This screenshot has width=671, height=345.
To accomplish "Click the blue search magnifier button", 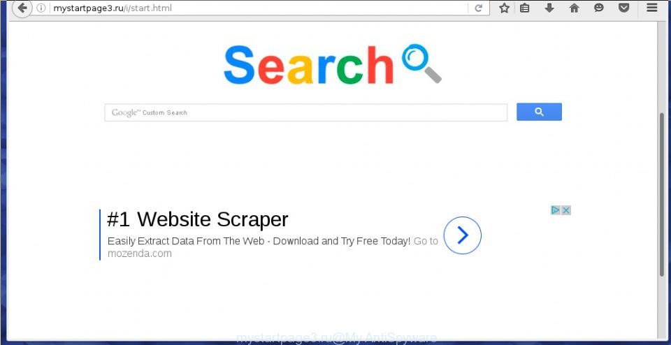I will [539, 112].
